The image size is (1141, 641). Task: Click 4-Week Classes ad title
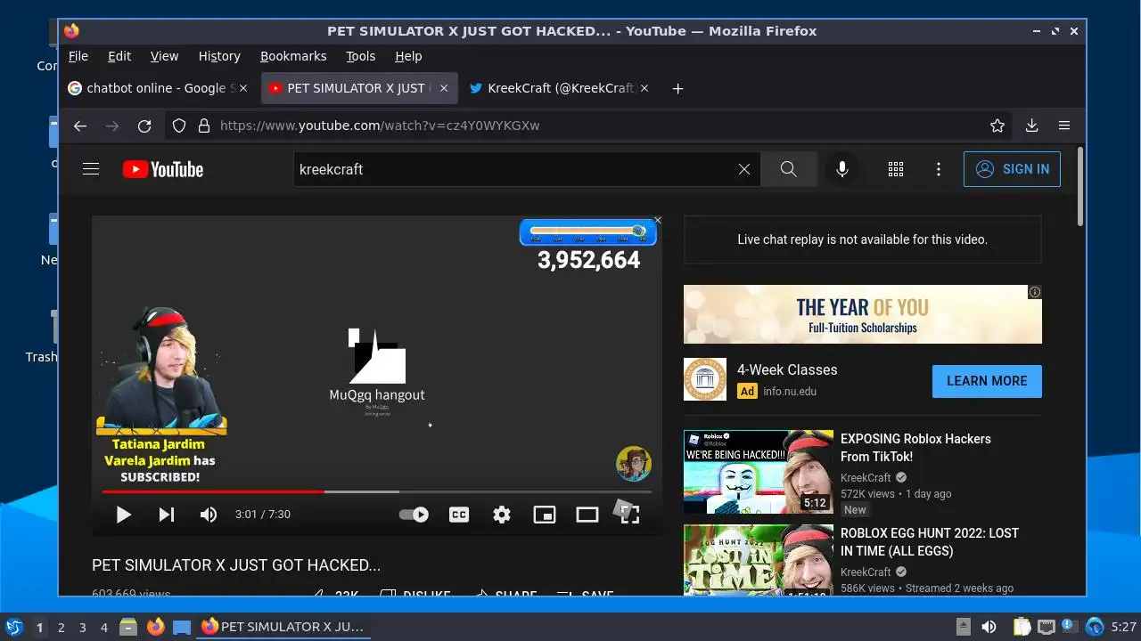coord(787,369)
